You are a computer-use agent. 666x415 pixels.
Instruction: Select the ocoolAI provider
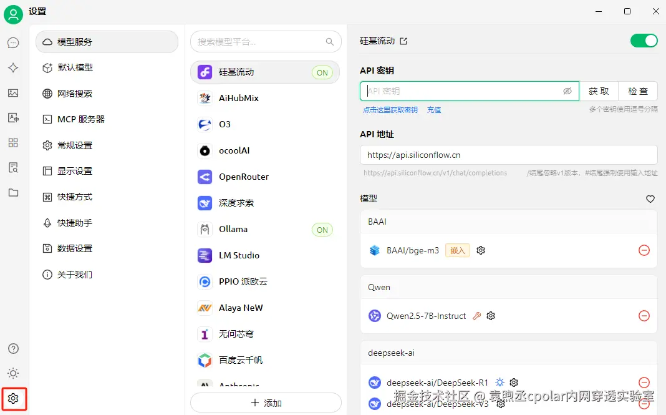pos(265,150)
